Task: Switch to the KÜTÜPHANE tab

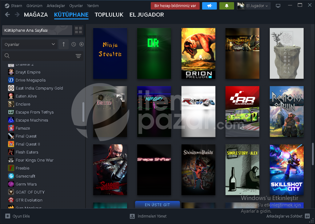Action: coord(71,15)
